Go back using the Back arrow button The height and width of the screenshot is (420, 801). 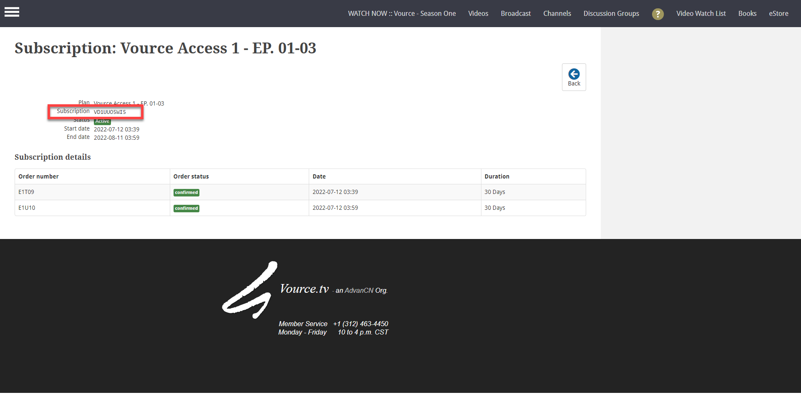coord(574,77)
